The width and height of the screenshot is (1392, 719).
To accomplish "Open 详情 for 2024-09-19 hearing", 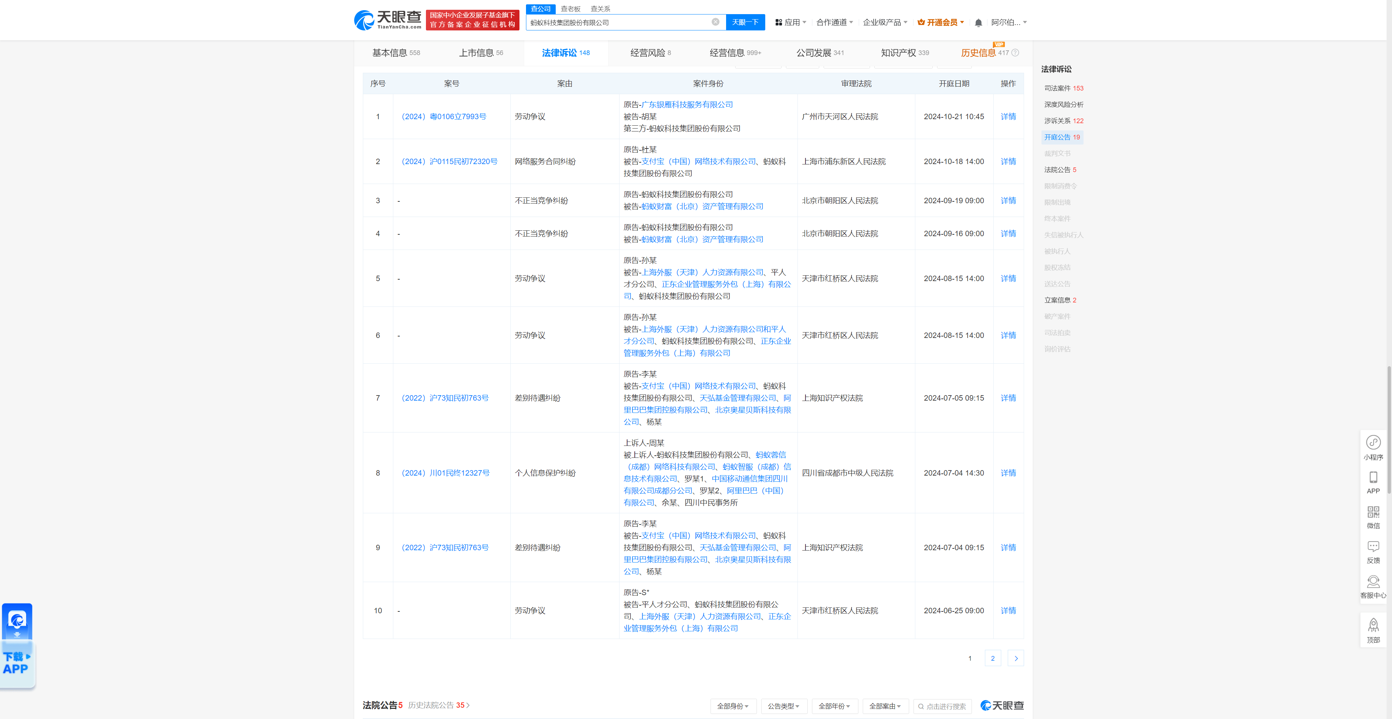I will (x=1008, y=200).
